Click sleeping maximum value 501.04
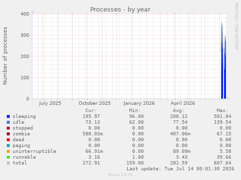 (x=223, y=116)
